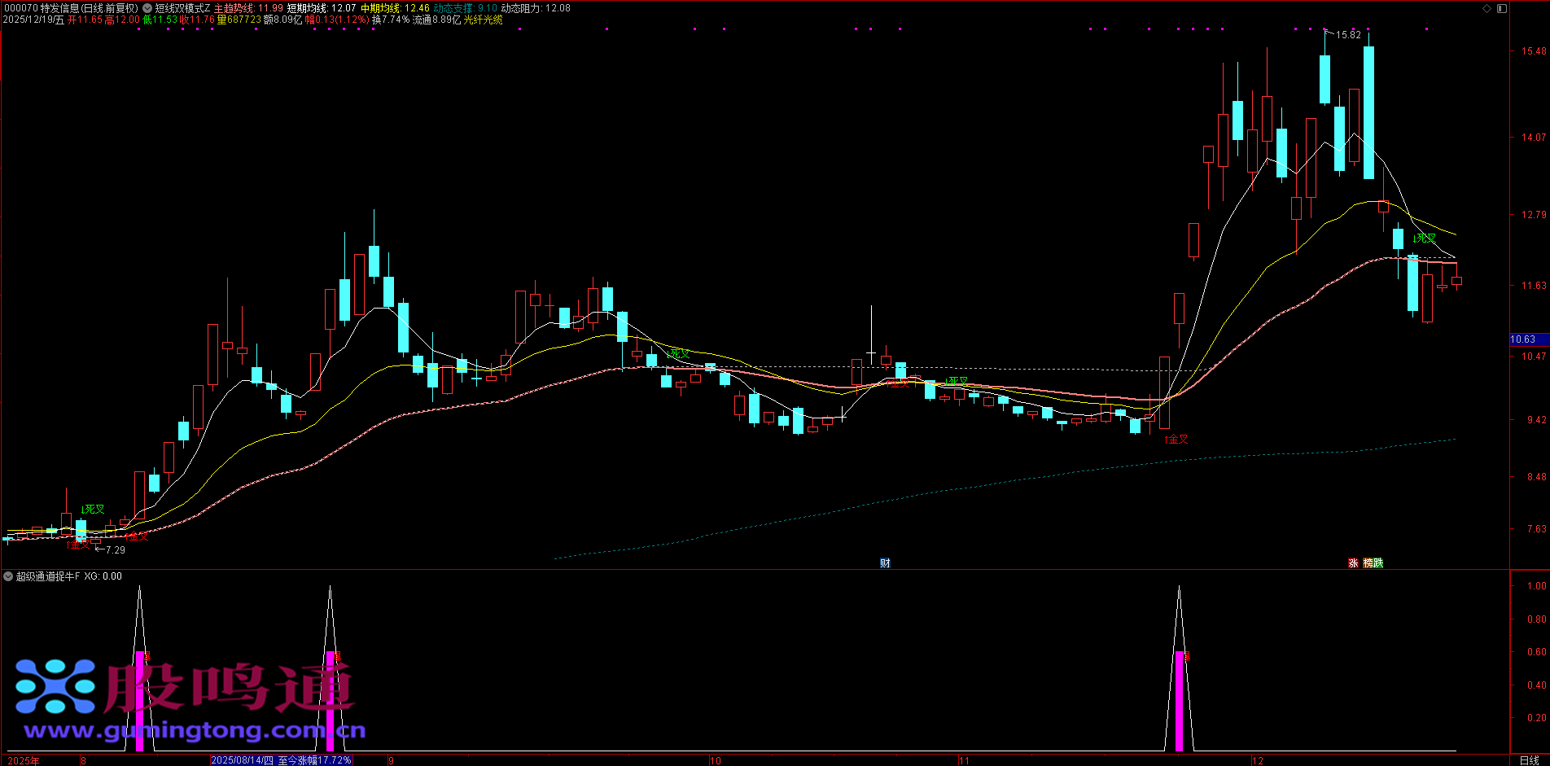The width and height of the screenshot is (1550, 766).
Task: Click the month 12 marker on timeline
Action: 1258,761
